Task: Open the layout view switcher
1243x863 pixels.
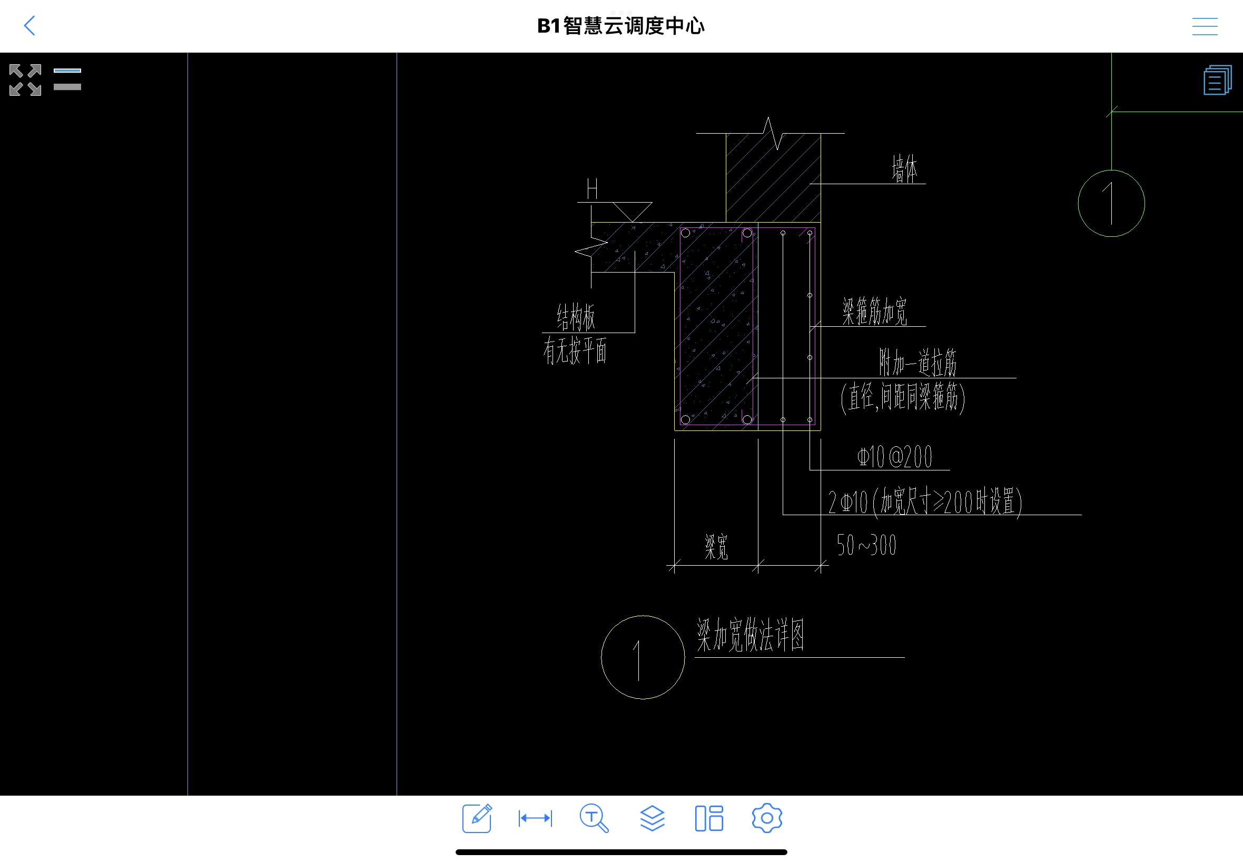Action: [709, 818]
